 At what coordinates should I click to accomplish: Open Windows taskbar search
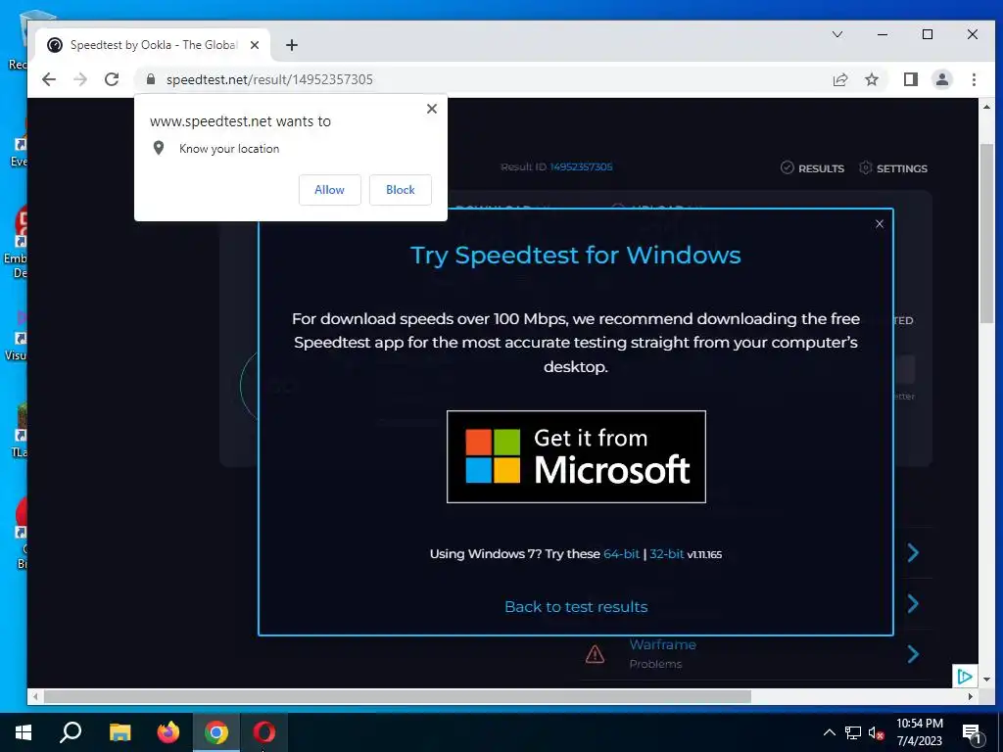point(71,732)
